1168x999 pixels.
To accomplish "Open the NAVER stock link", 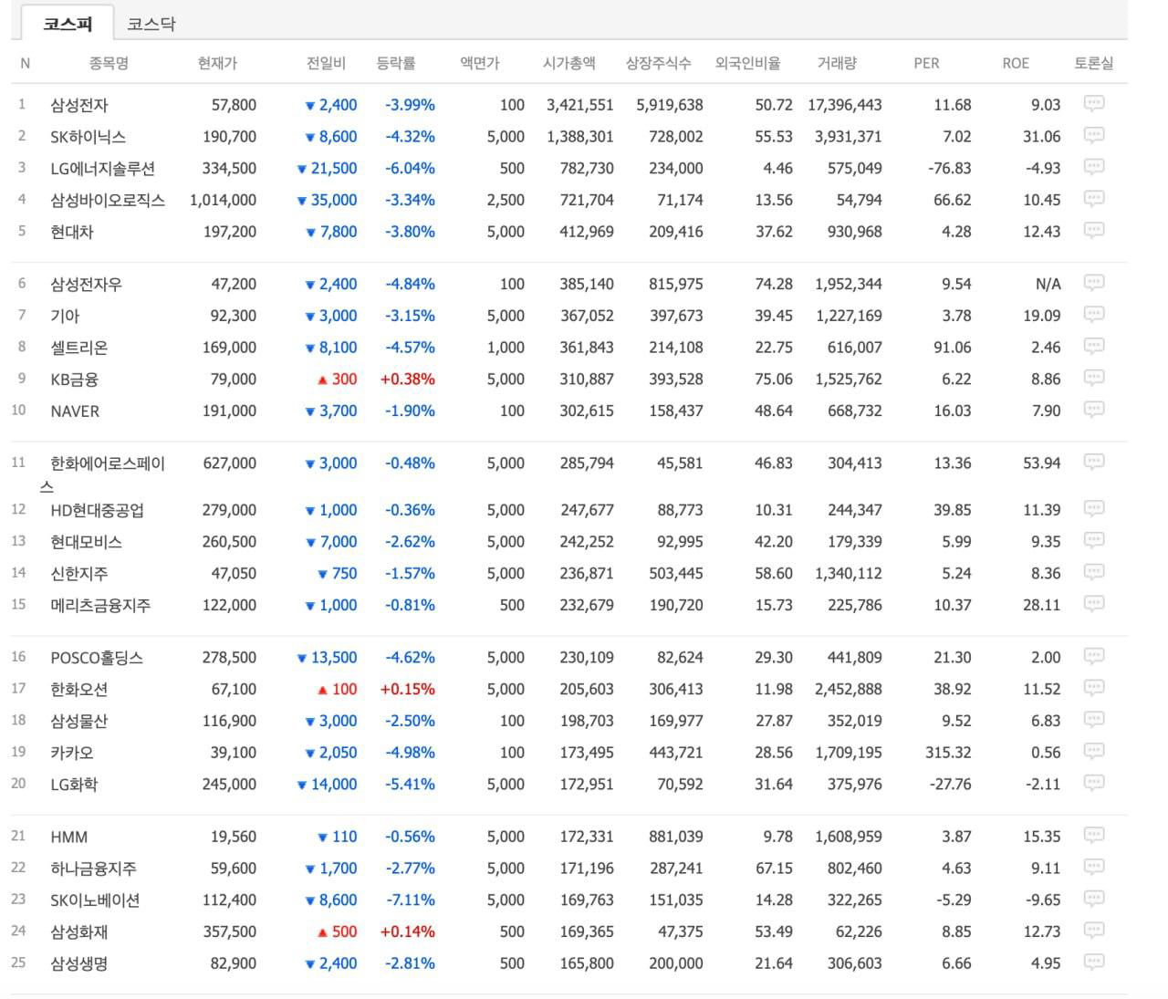I will click(x=75, y=411).
